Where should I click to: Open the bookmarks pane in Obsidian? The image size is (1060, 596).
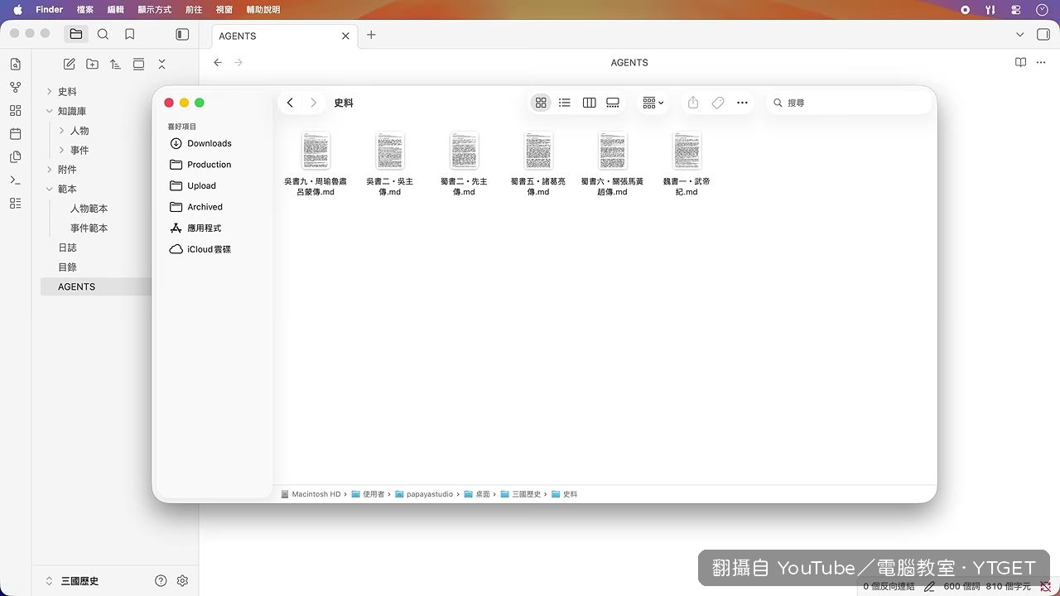pos(130,35)
